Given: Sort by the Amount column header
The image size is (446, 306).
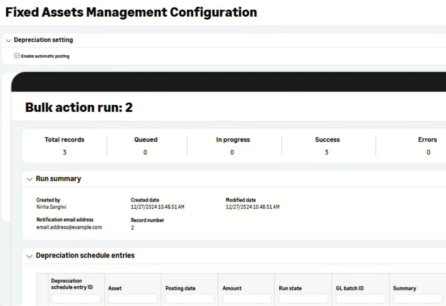Looking at the screenshot, I should click(232, 288).
